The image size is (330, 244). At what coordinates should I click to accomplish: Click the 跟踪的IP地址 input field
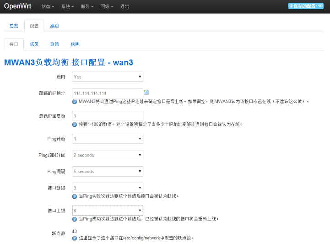[108, 93]
